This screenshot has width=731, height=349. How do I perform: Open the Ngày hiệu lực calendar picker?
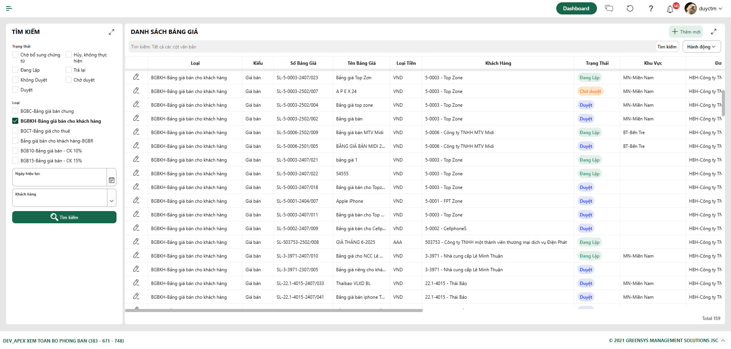[x=112, y=180]
